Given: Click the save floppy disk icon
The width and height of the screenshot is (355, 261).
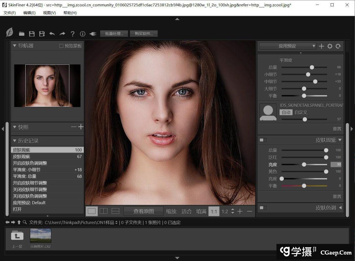Looking at the screenshot, I should click(32, 34).
